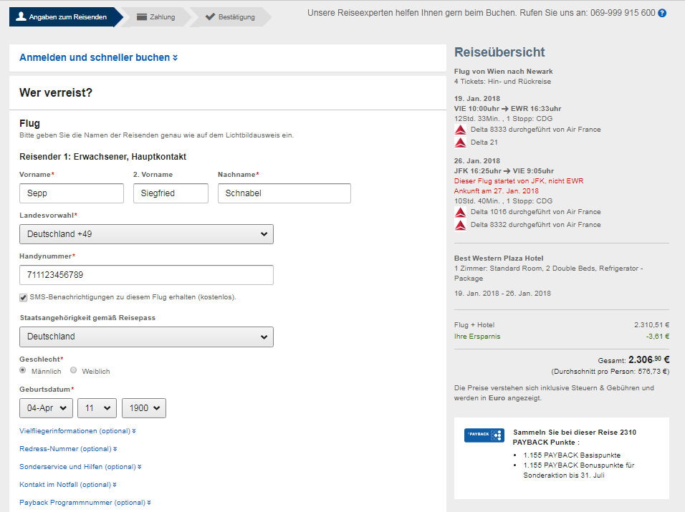Click the credit card icon beside Zahlung
685x512 pixels.
coord(142,17)
